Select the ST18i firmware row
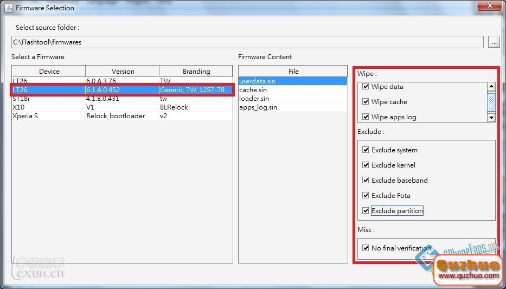Viewport: 506px width, 289px height. click(x=123, y=99)
